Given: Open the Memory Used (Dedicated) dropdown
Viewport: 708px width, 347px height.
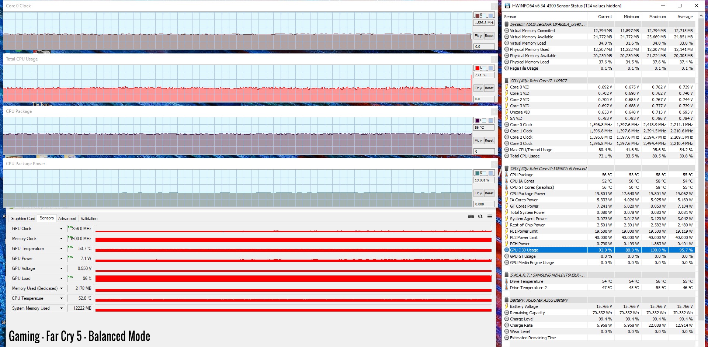Looking at the screenshot, I should point(61,288).
